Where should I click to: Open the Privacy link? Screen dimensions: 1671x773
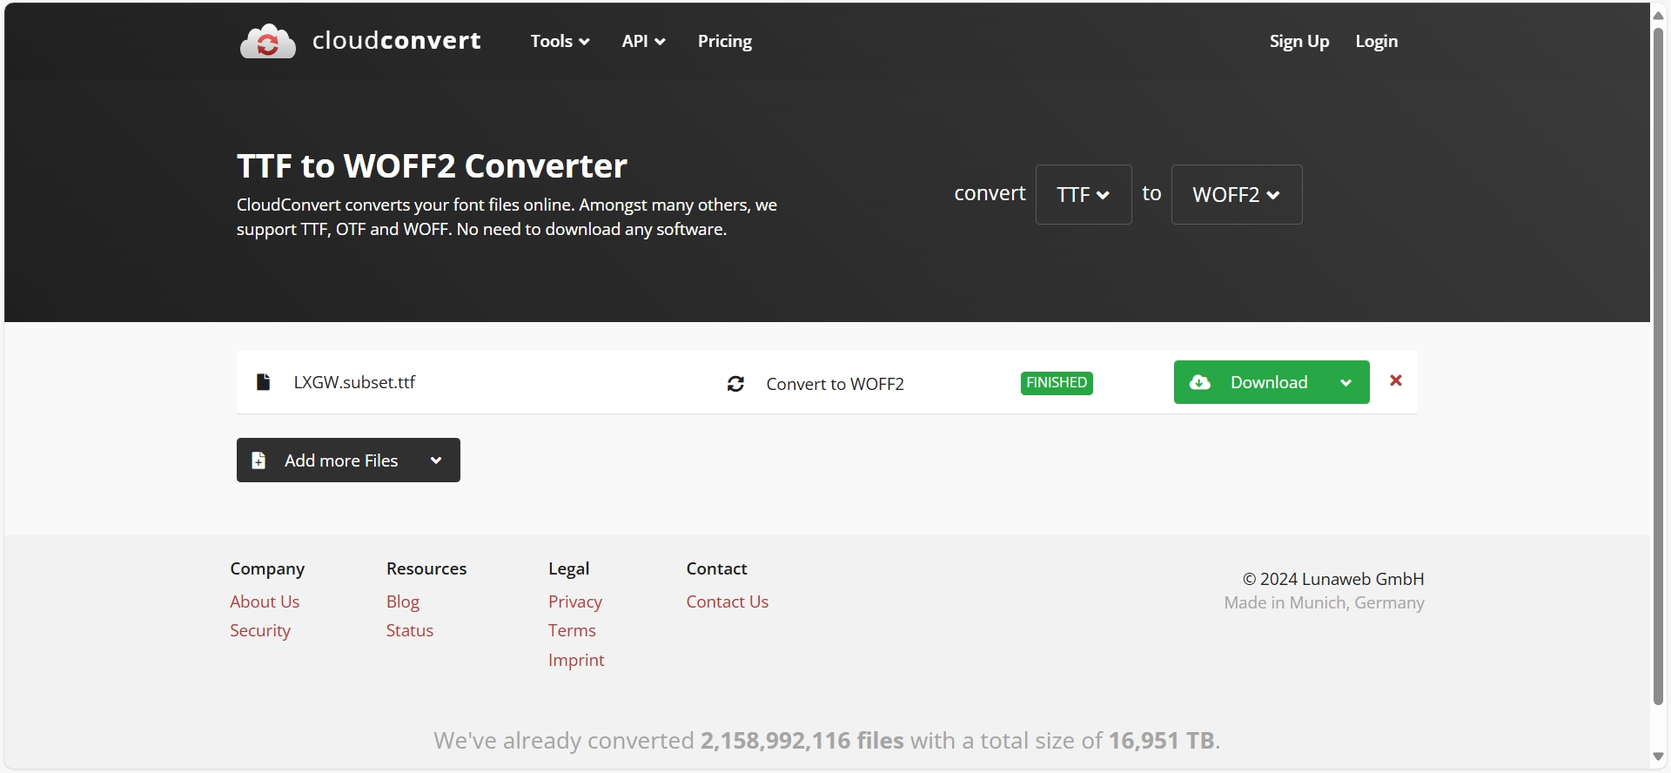click(x=575, y=602)
